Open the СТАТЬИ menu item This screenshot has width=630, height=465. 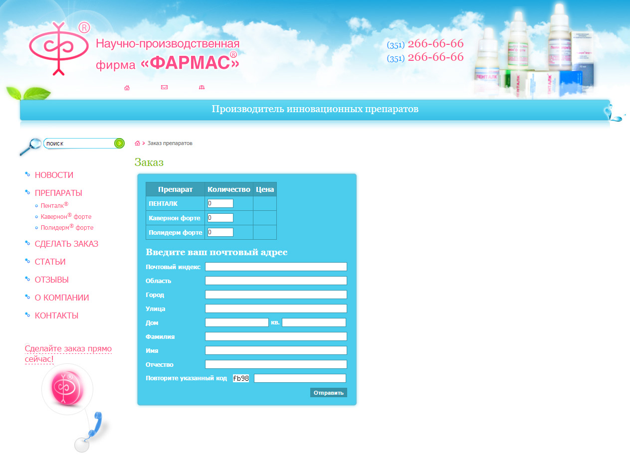pyautogui.click(x=50, y=262)
